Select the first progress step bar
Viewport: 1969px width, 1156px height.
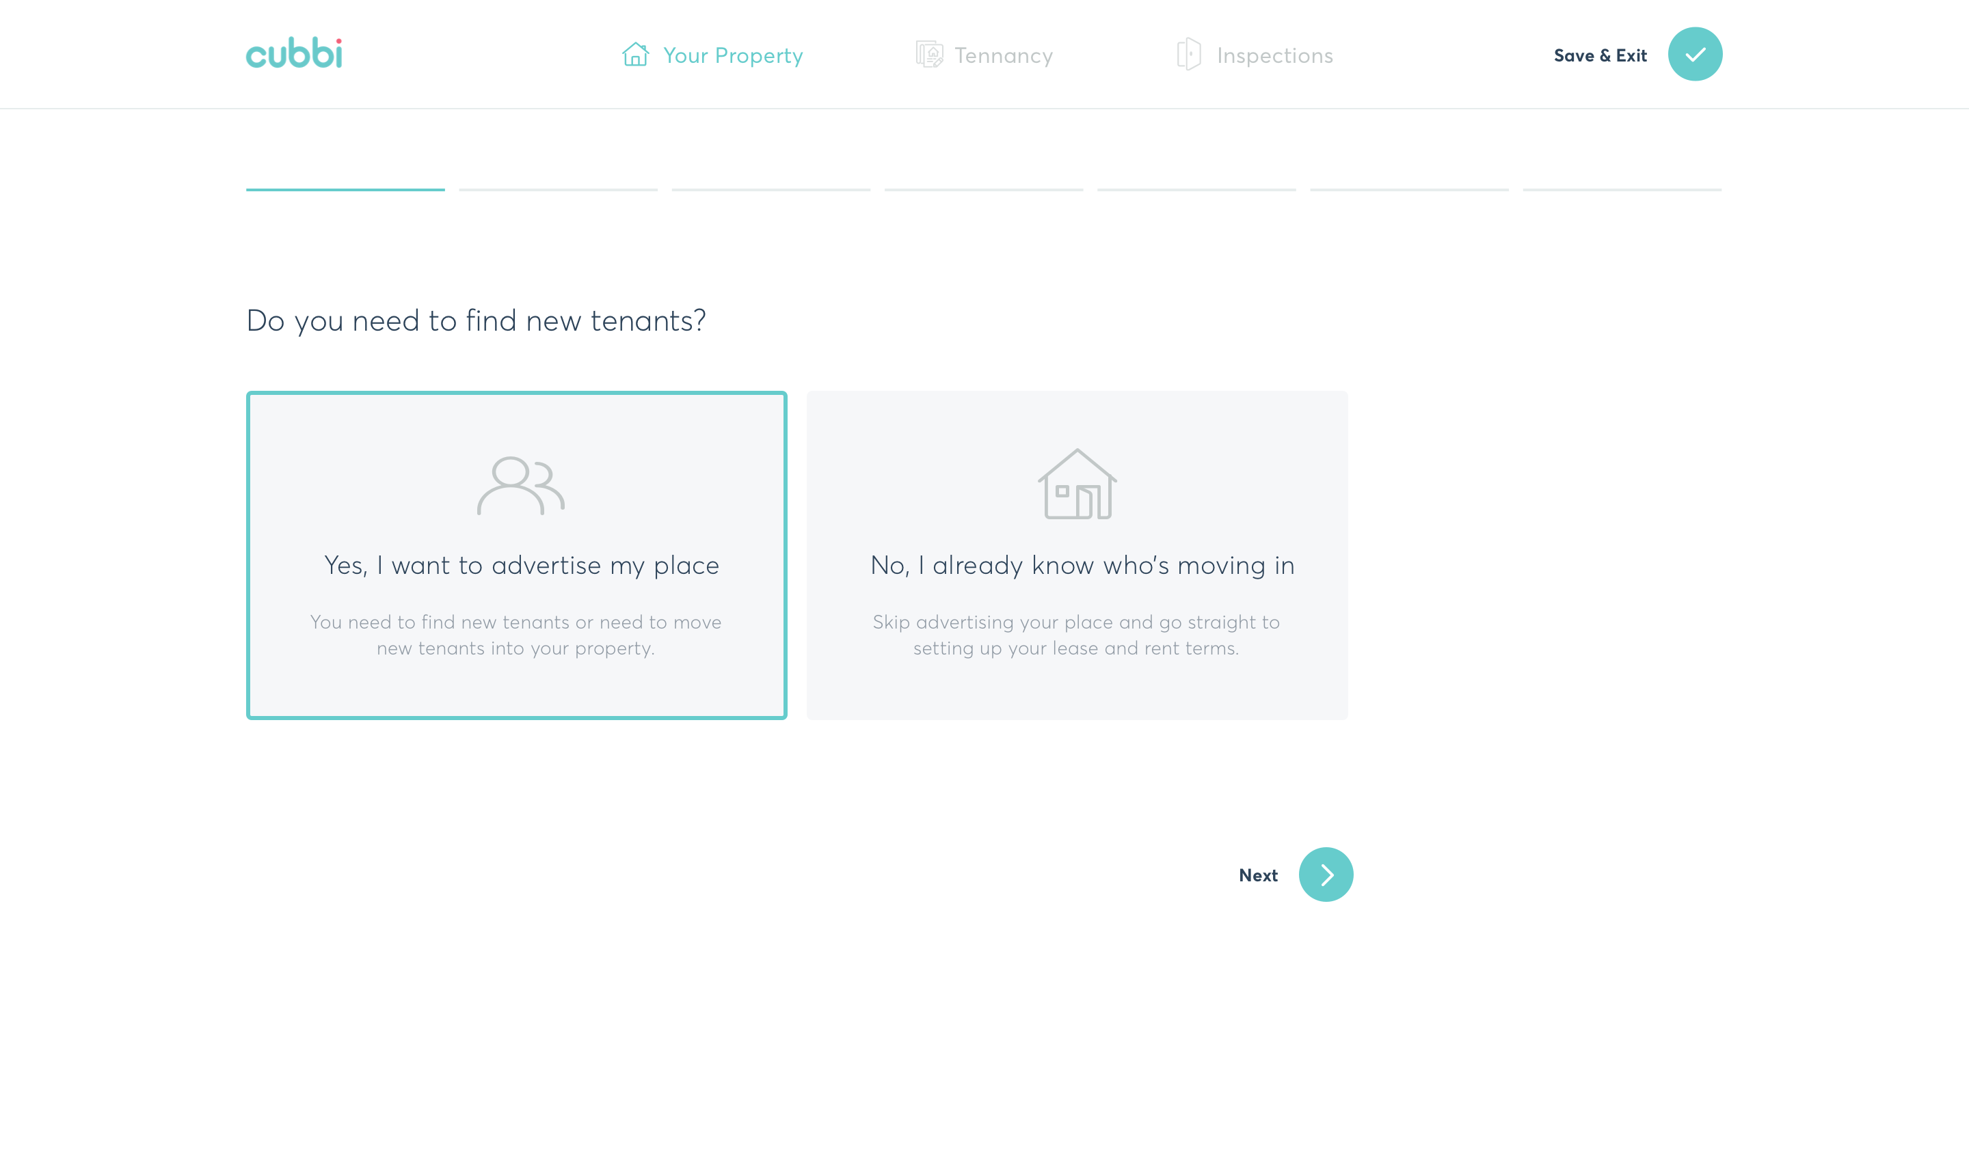click(345, 189)
